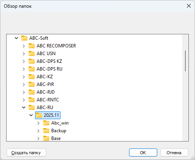Expand the ABC-KZ folder
This screenshot has height=160, width=195.
click(24, 77)
